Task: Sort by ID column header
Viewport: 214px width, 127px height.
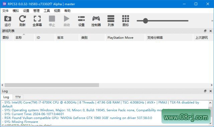Action: [x=44, y=38]
